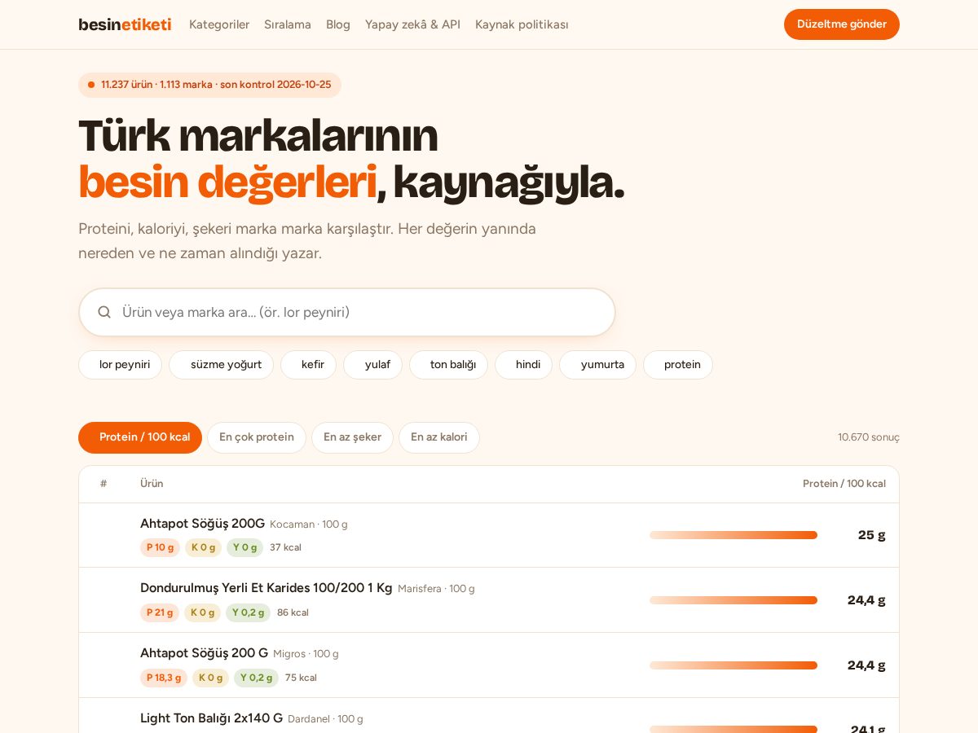
Task: Open Yapay zekâ & API page
Action: (x=412, y=24)
